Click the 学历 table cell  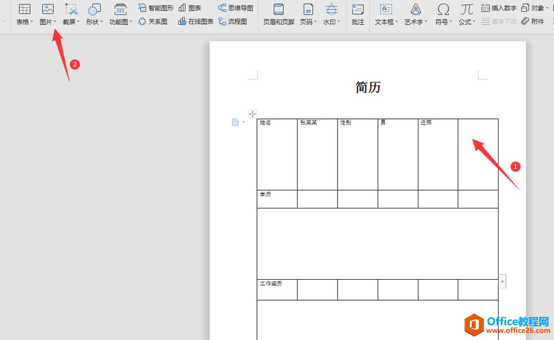point(277,199)
